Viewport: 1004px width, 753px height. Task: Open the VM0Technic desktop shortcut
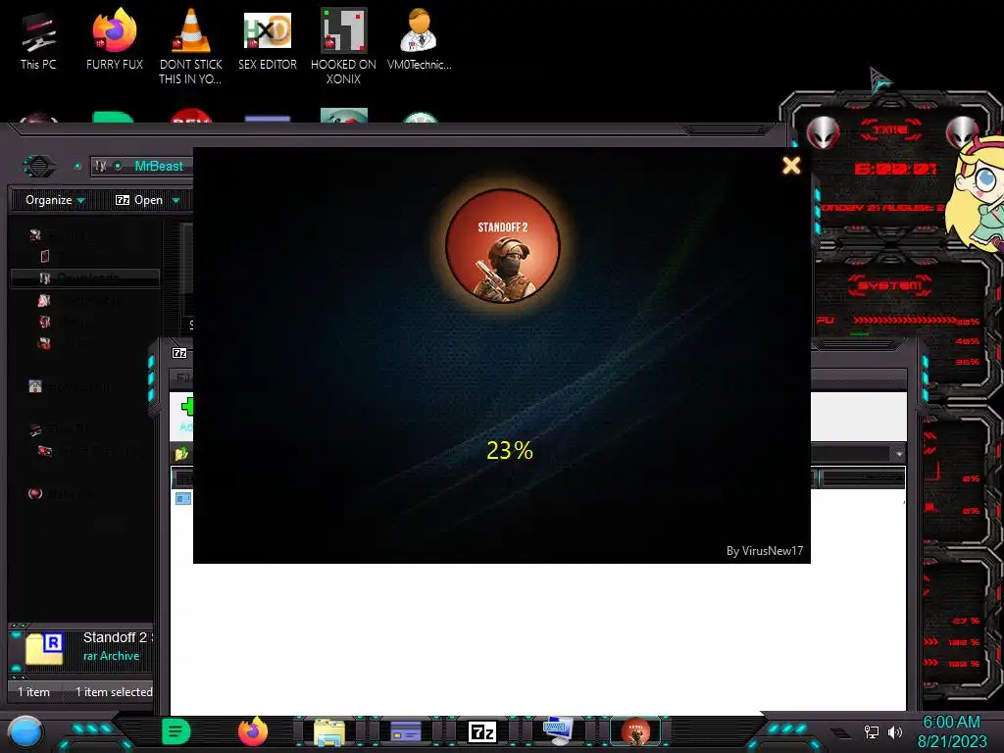pyautogui.click(x=420, y=39)
